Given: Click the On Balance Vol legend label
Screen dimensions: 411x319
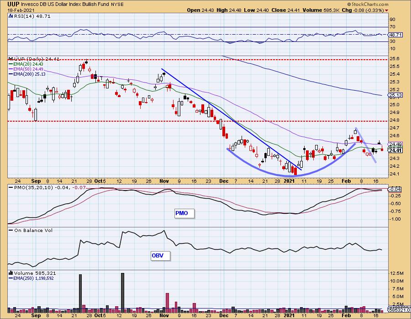Looking at the screenshot, I should pos(31,230).
